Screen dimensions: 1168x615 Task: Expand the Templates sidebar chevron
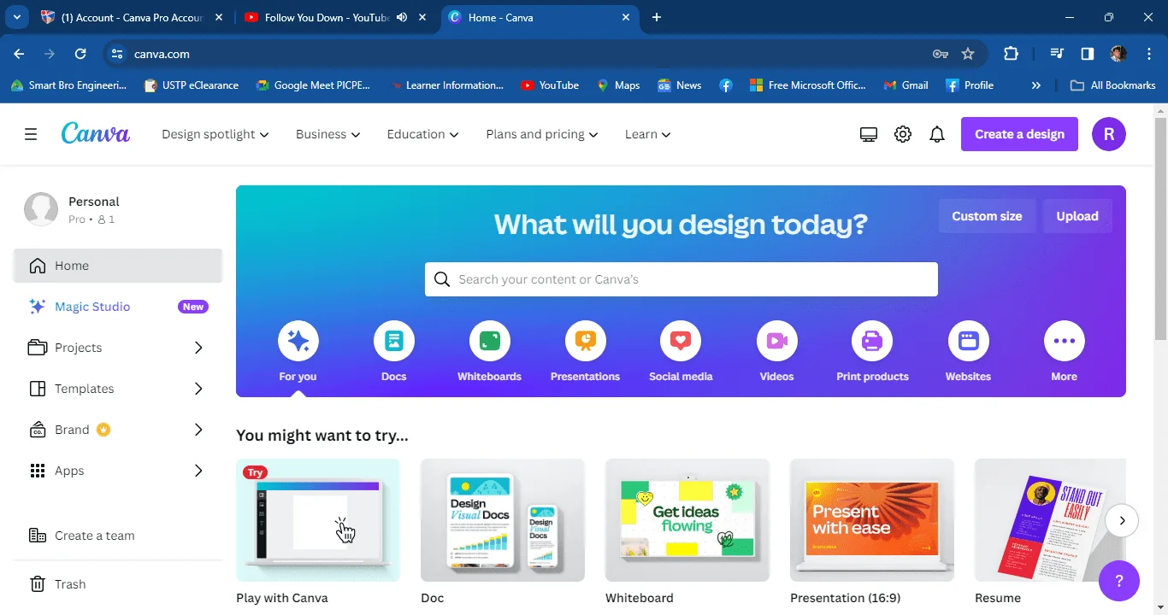[198, 389]
